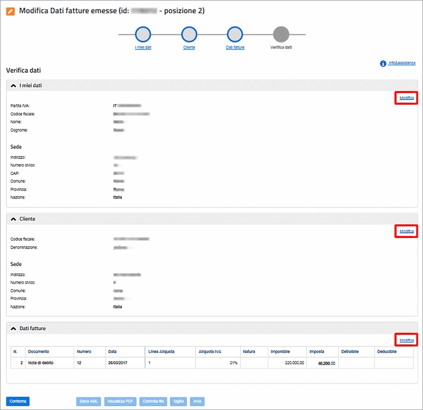Open the 'Dati fatture' step link
This screenshot has height=410, width=423.
(235, 48)
